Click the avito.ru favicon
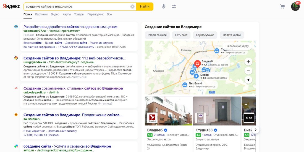 click(16, 146)
